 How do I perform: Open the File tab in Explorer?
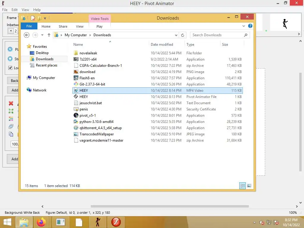(x=29, y=26)
